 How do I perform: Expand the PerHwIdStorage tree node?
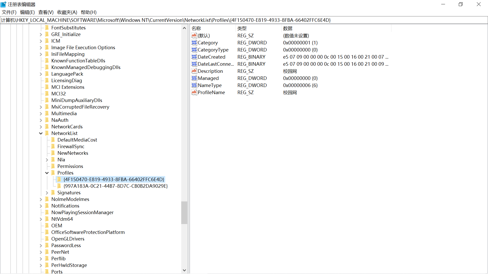coord(41,265)
